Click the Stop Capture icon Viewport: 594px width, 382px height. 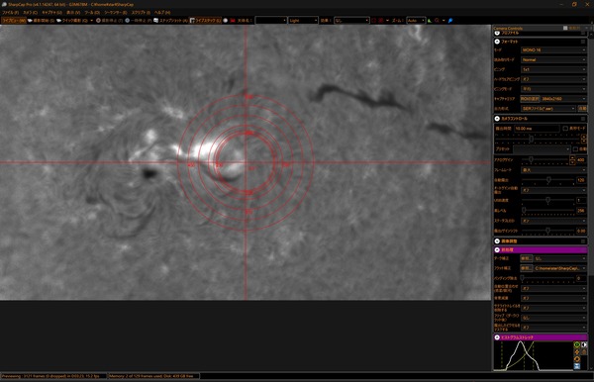click(x=98, y=21)
